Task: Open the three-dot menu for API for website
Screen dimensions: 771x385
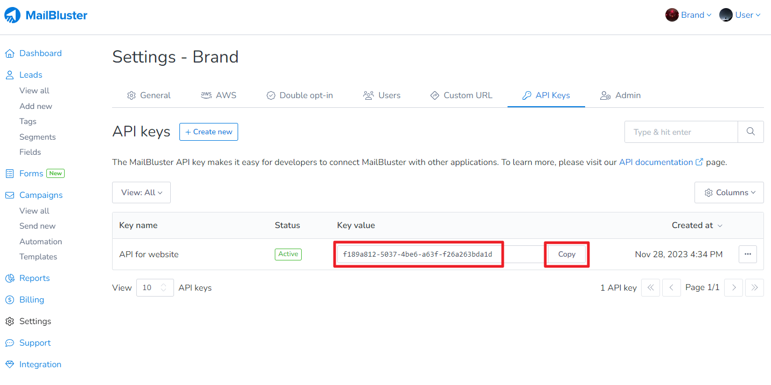Action: click(x=747, y=254)
